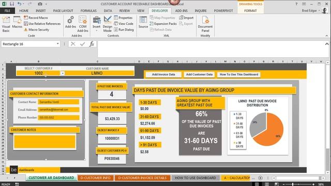
Task: Click Add Invoice Data button
Action: pyautogui.click(x=163, y=74)
